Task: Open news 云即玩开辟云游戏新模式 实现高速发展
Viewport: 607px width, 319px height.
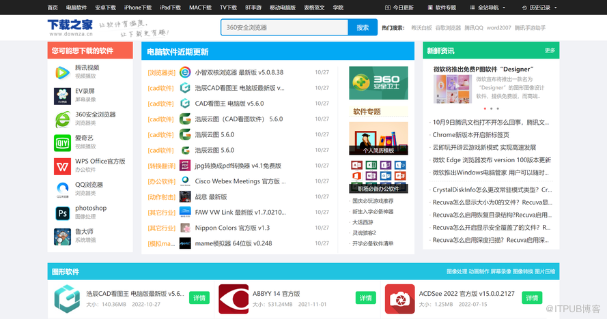Action: [x=484, y=147]
